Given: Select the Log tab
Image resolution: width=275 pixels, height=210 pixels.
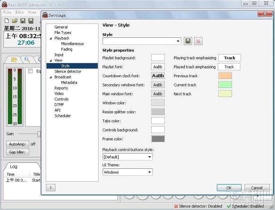Looking at the screenshot, I should coord(14,167).
